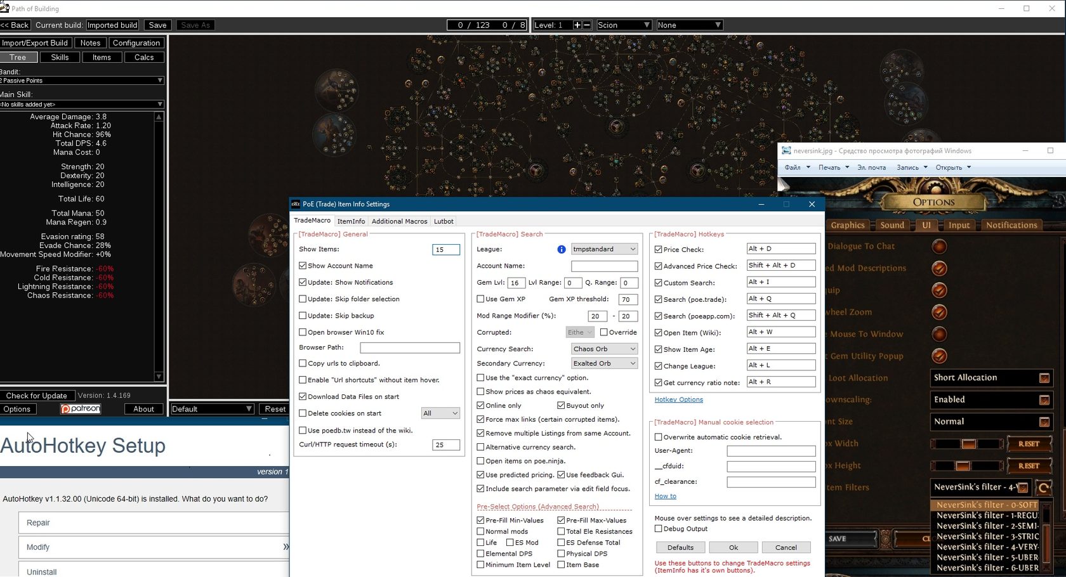Click the Normal font size arrow icon
The image size is (1066, 577).
coord(1044,422)
